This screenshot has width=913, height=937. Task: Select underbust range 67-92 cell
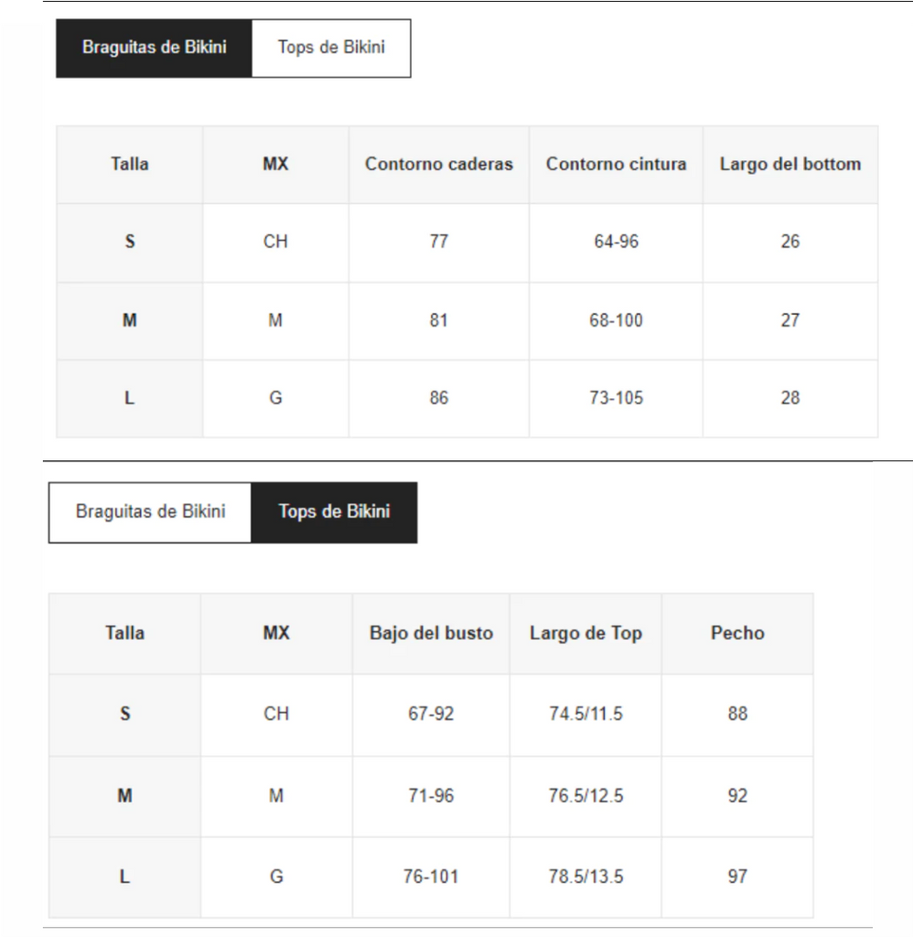coord(431,714)
